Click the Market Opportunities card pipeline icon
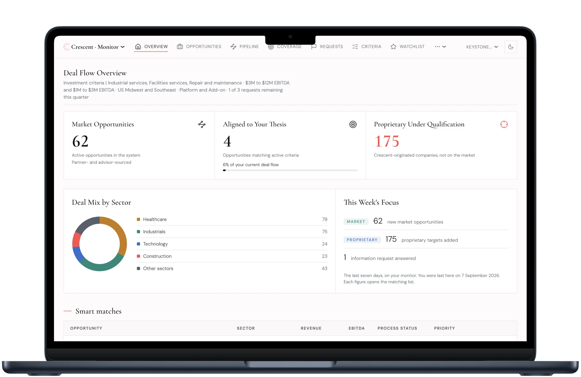 coord(202,125)
